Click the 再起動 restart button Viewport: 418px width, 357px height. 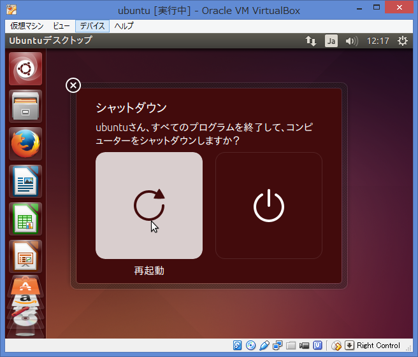pyautogui.click(x=149, y=206)
